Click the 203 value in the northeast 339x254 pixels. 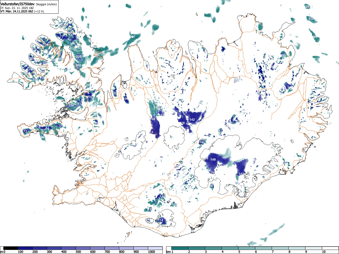[283, 55]
